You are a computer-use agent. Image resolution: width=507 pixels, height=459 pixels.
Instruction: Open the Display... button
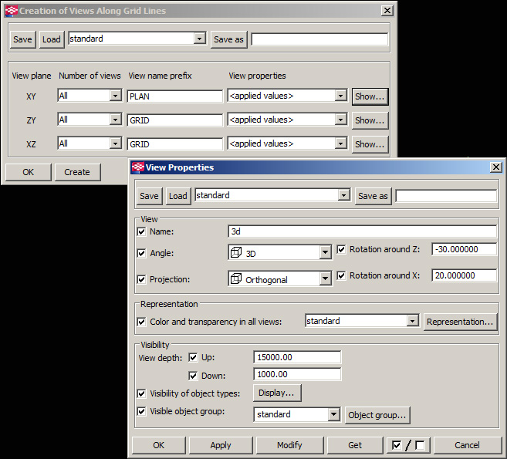click(x=277, y=393)
